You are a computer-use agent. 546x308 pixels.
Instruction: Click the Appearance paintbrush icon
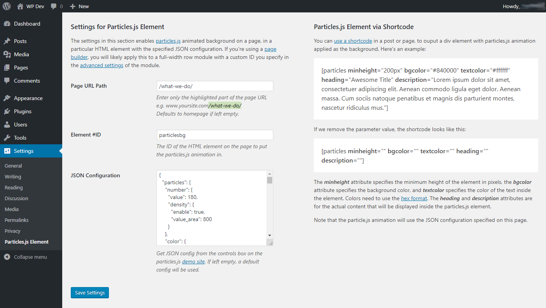pyautogui.click(x=7, y=98)
